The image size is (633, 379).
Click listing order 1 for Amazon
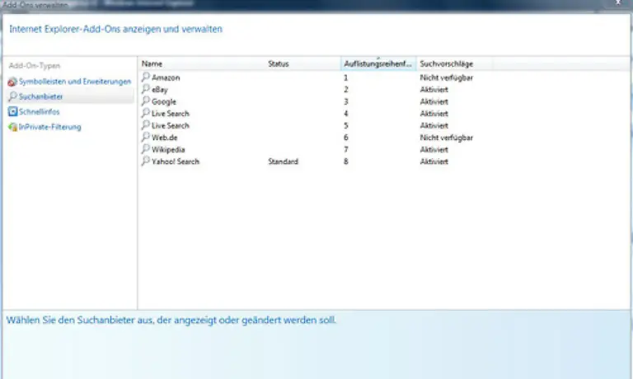click(345, 77)
